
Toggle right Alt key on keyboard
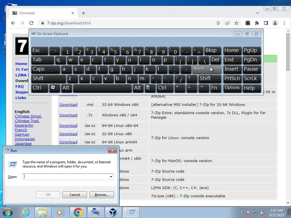[x=138, y=88]
